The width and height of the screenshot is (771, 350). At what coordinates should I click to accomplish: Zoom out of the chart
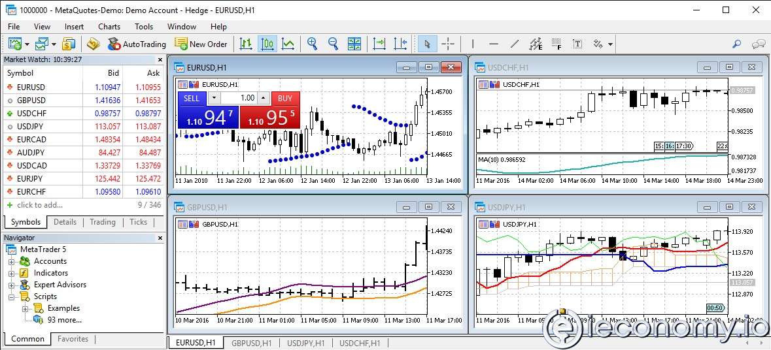334,44
